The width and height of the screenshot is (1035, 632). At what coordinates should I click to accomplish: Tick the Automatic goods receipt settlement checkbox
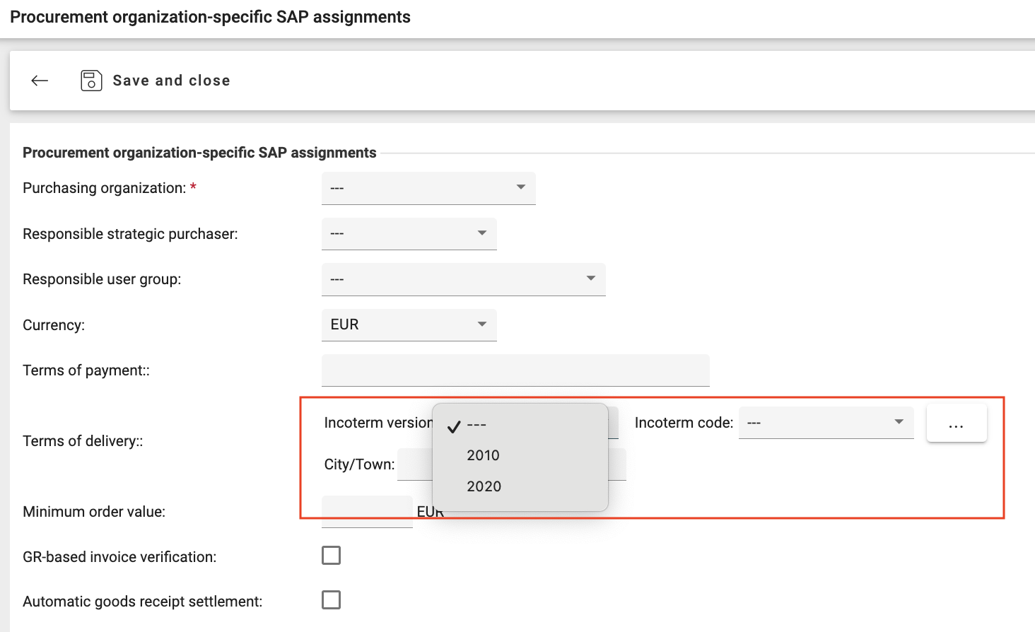(x=331, y=600)
